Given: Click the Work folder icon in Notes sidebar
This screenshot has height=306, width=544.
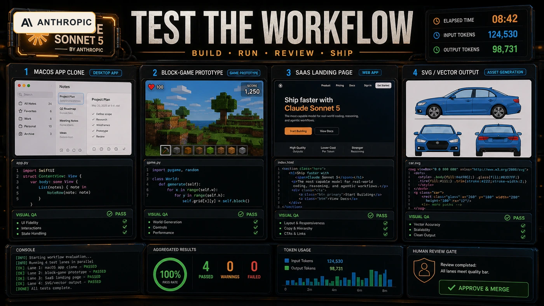Looking at the screenshot, I should pos(20,119).
